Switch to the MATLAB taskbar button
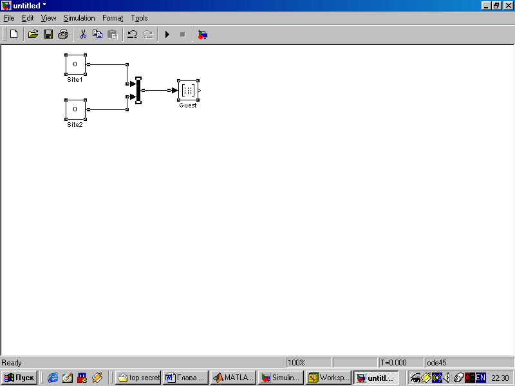515x386 pixels. click(233, 378)
